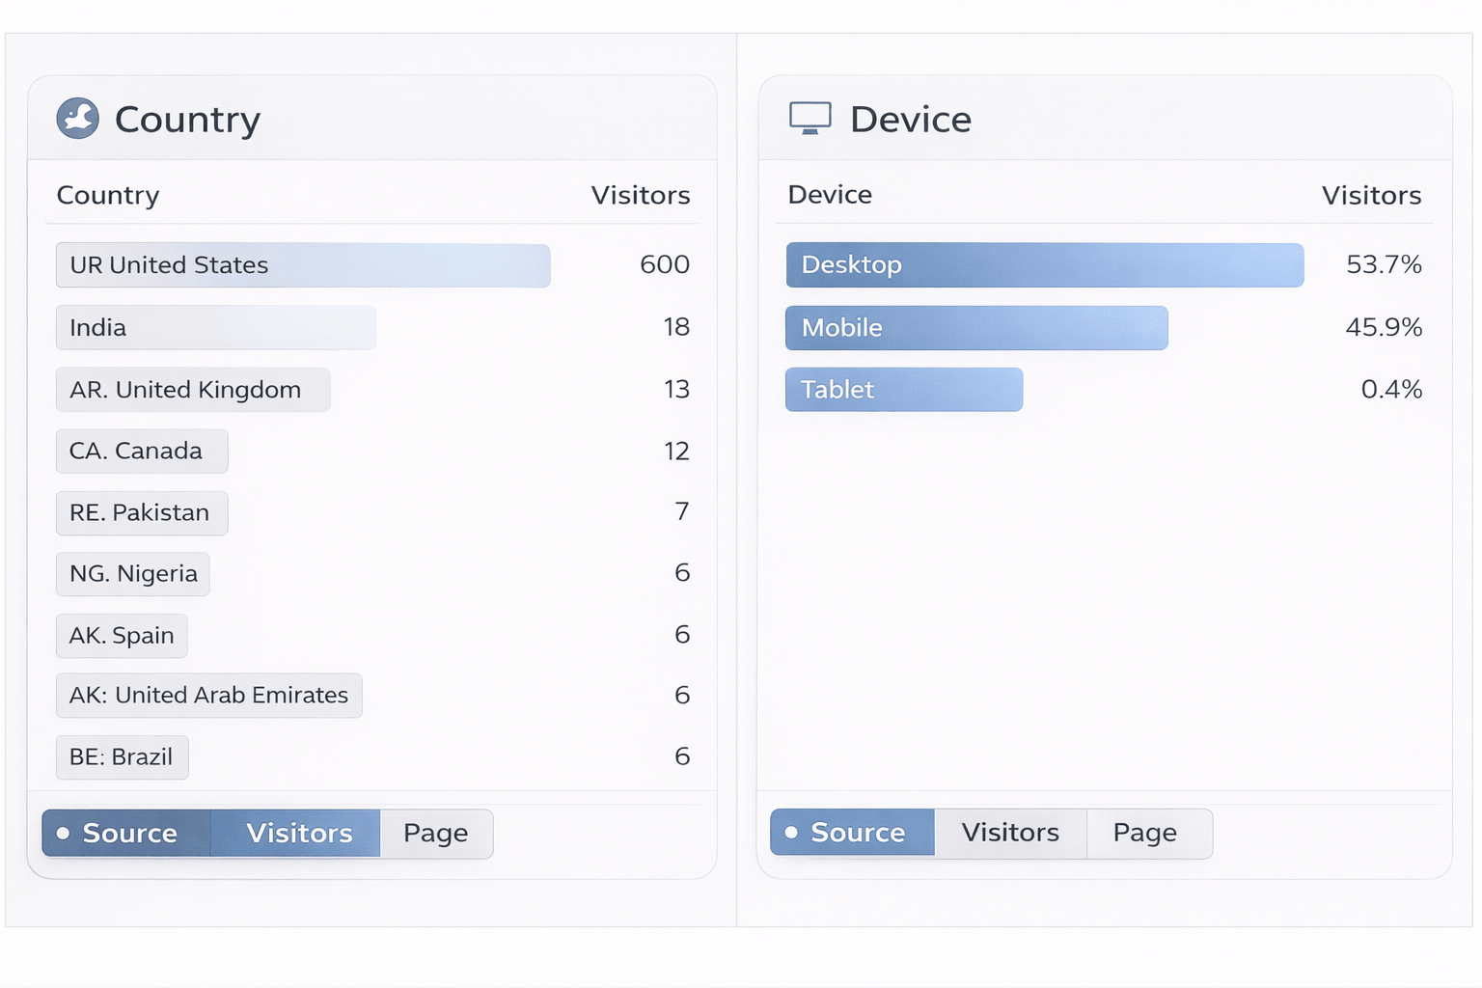This screenshot has width=1482, height=988.
Task: Open the Visitors column header in Device panel
Action: 1371,195
